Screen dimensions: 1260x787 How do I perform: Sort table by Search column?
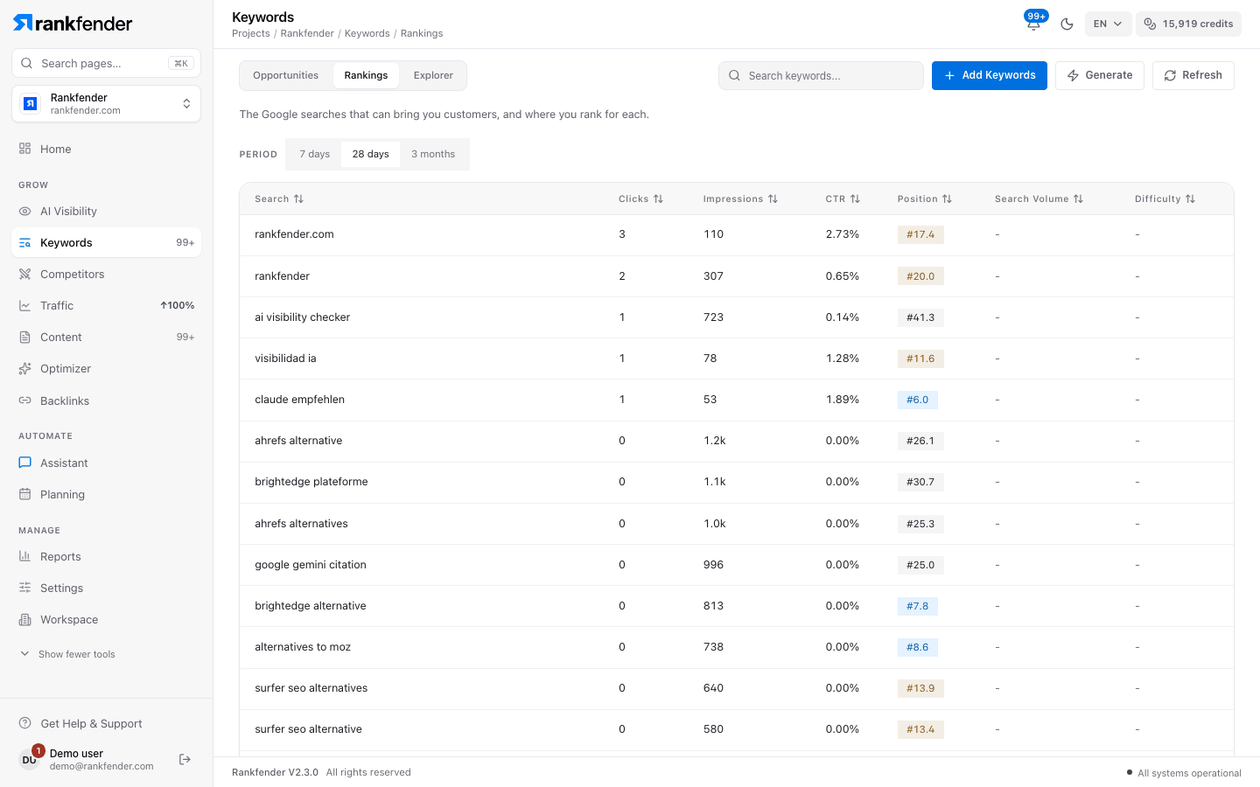pyautogui.click(x=279, y=199)
